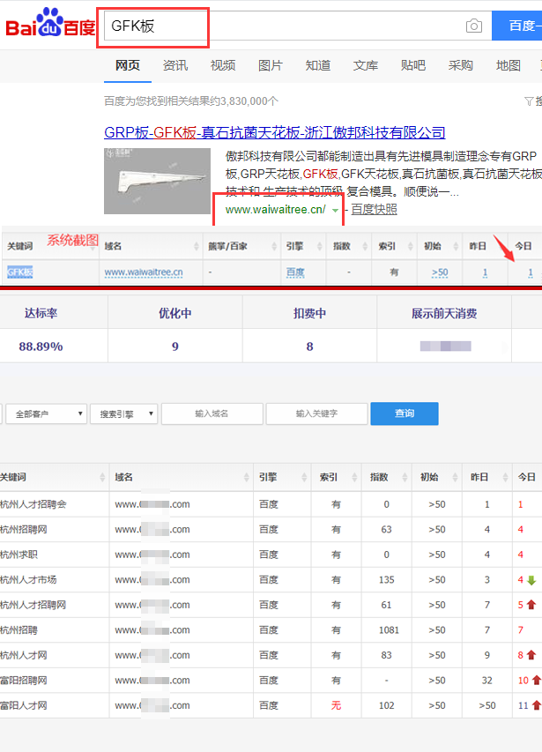Image resolution: width=542 pixels, height=752 pixels.
Task: Click www.waiwaitree.cn domain link in table
Action: tap(144, 272)
